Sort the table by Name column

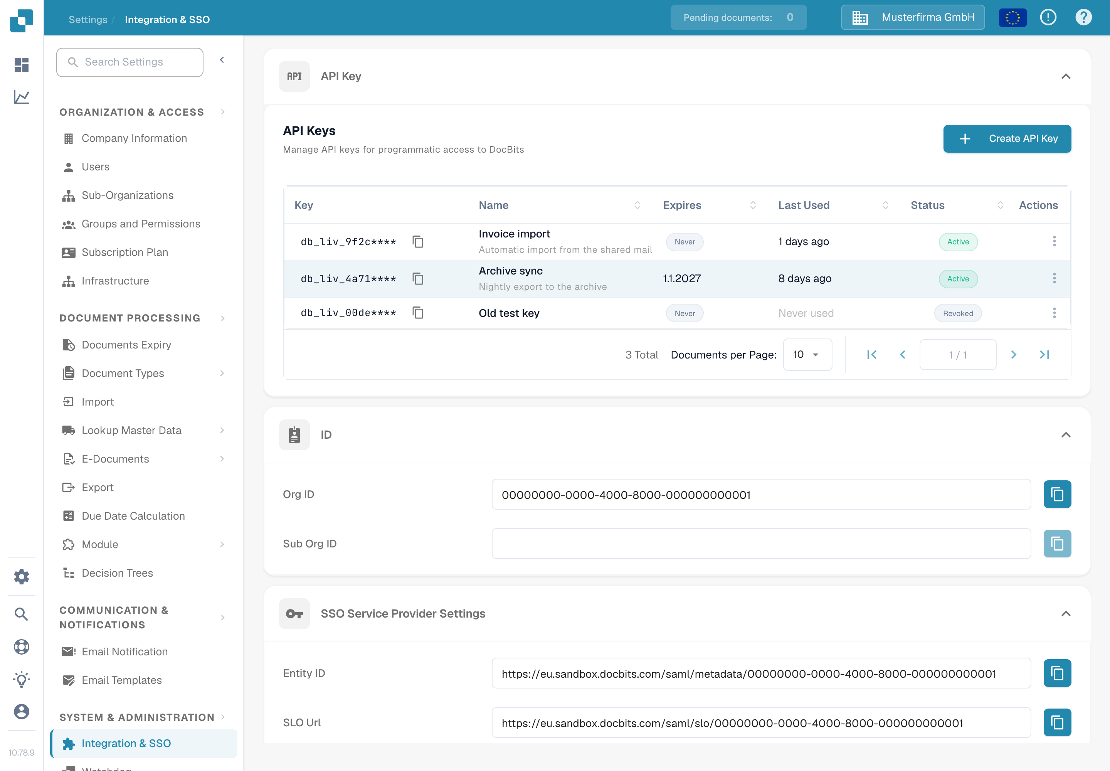637,205
